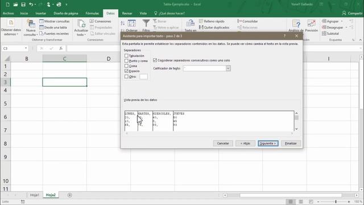
Task: Expand the Desagrupar dropdown arrow
Action: pyautogui.click(x=346, y=27)
